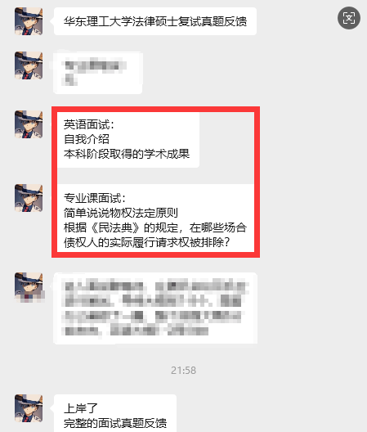Click the text 自我介绍
The width and height of the screenshot is (367, 432).
pyautogui.click(x=87, y=139)
